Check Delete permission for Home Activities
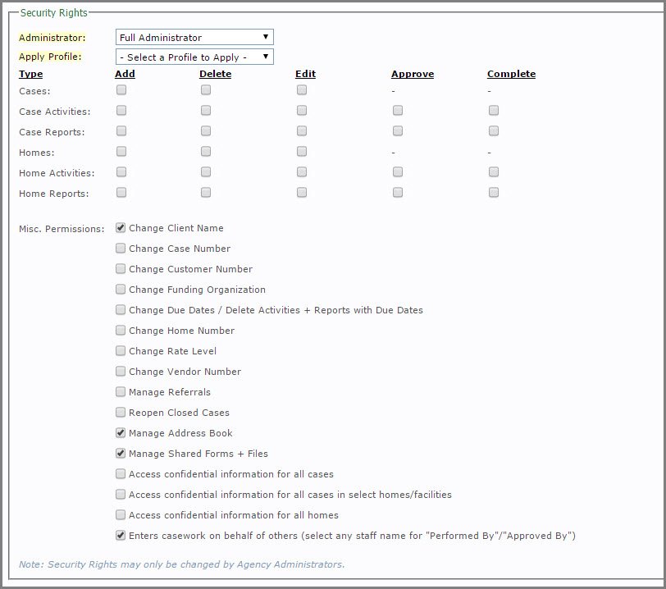 pos(206,171)
